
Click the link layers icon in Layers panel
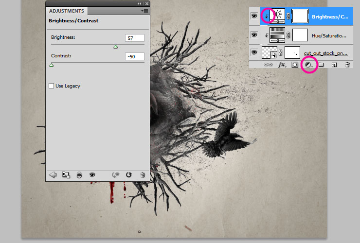tap(268, 64)
